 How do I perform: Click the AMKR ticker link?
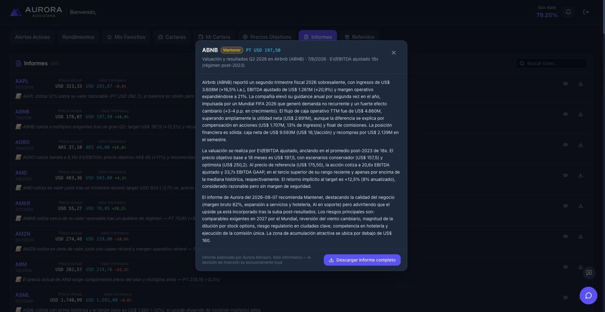coord(23,203)
